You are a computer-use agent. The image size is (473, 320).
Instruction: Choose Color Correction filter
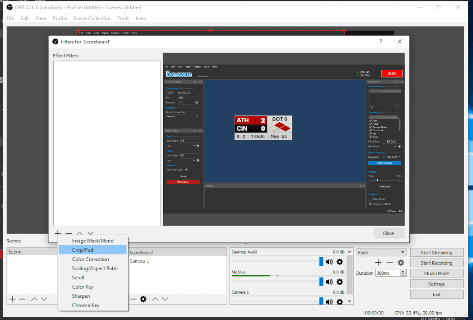(92, 259)
